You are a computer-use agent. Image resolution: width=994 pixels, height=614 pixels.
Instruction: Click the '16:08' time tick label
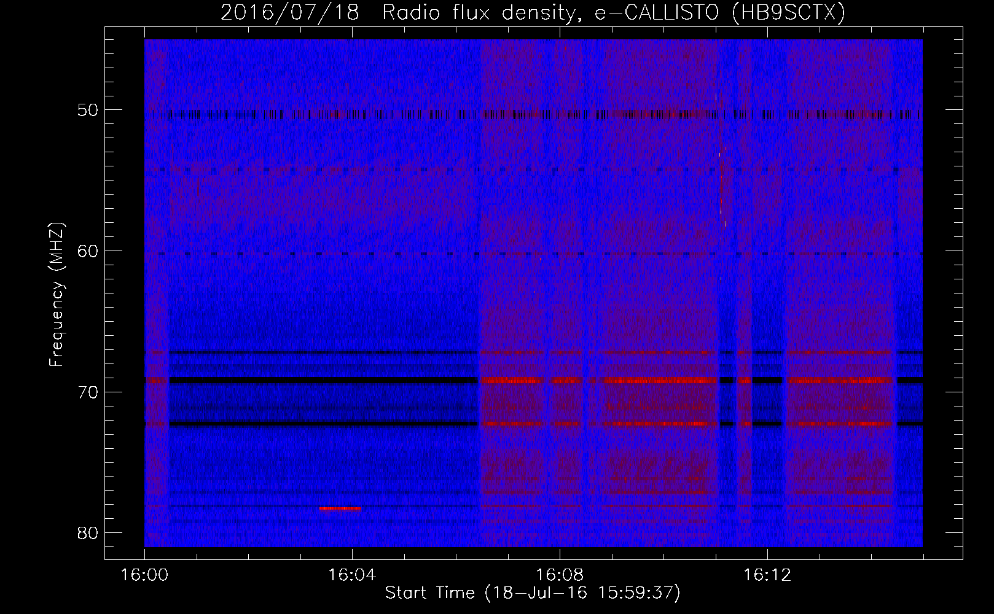click(x=560, y=575)
